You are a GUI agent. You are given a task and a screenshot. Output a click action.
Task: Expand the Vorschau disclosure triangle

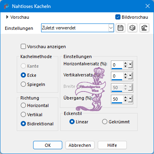pyautogui.click(x=7, y=17)
